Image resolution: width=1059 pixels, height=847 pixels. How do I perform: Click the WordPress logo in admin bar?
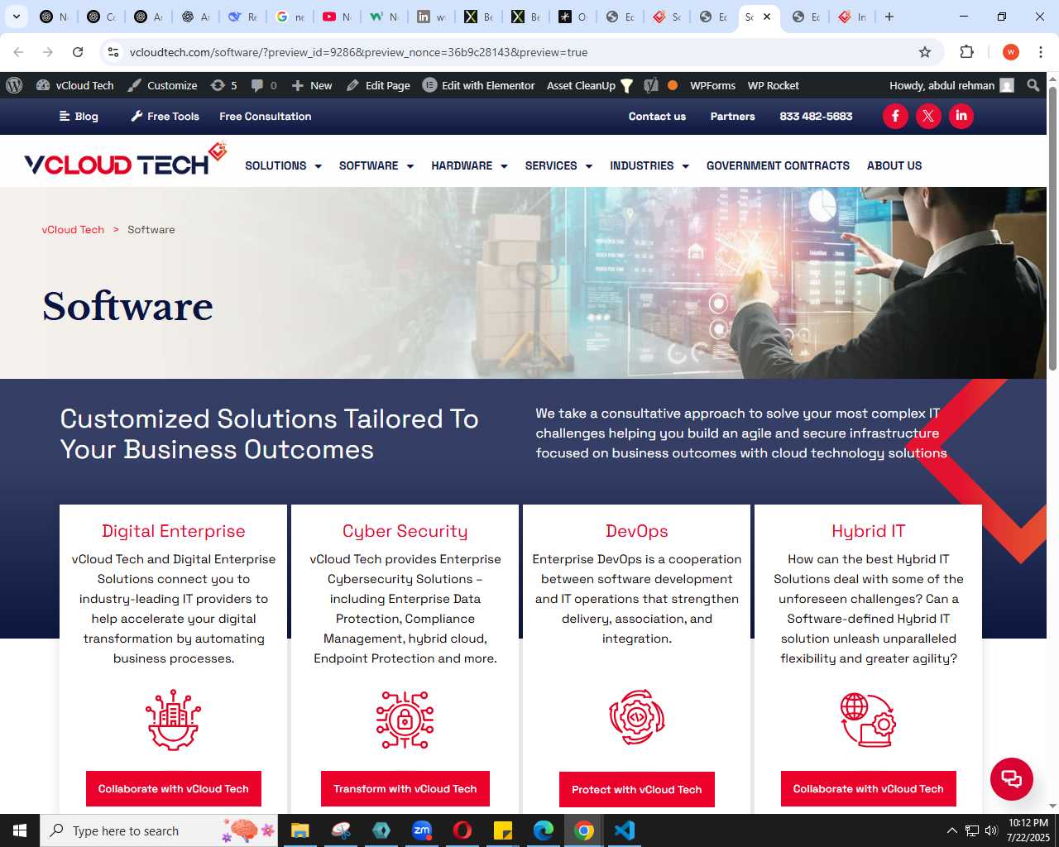[14, 85]
